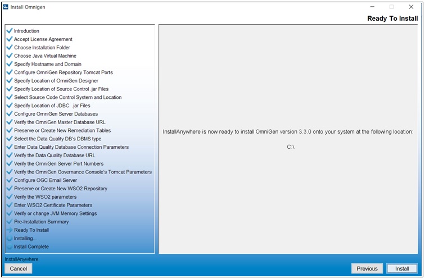The height and width of the screenshot is (279, 425).
Task: Click checkmark beside Select Source Code Control System
Action: (10, 97)
